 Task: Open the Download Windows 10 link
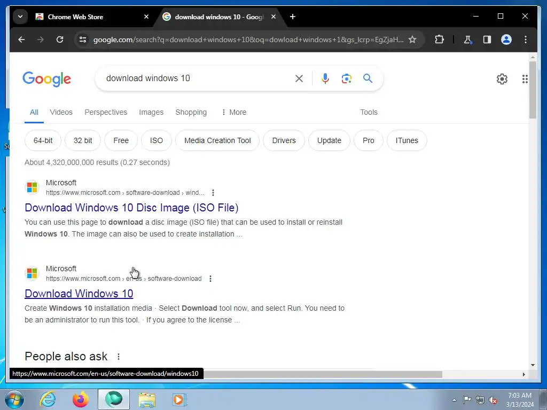point(79,294)
